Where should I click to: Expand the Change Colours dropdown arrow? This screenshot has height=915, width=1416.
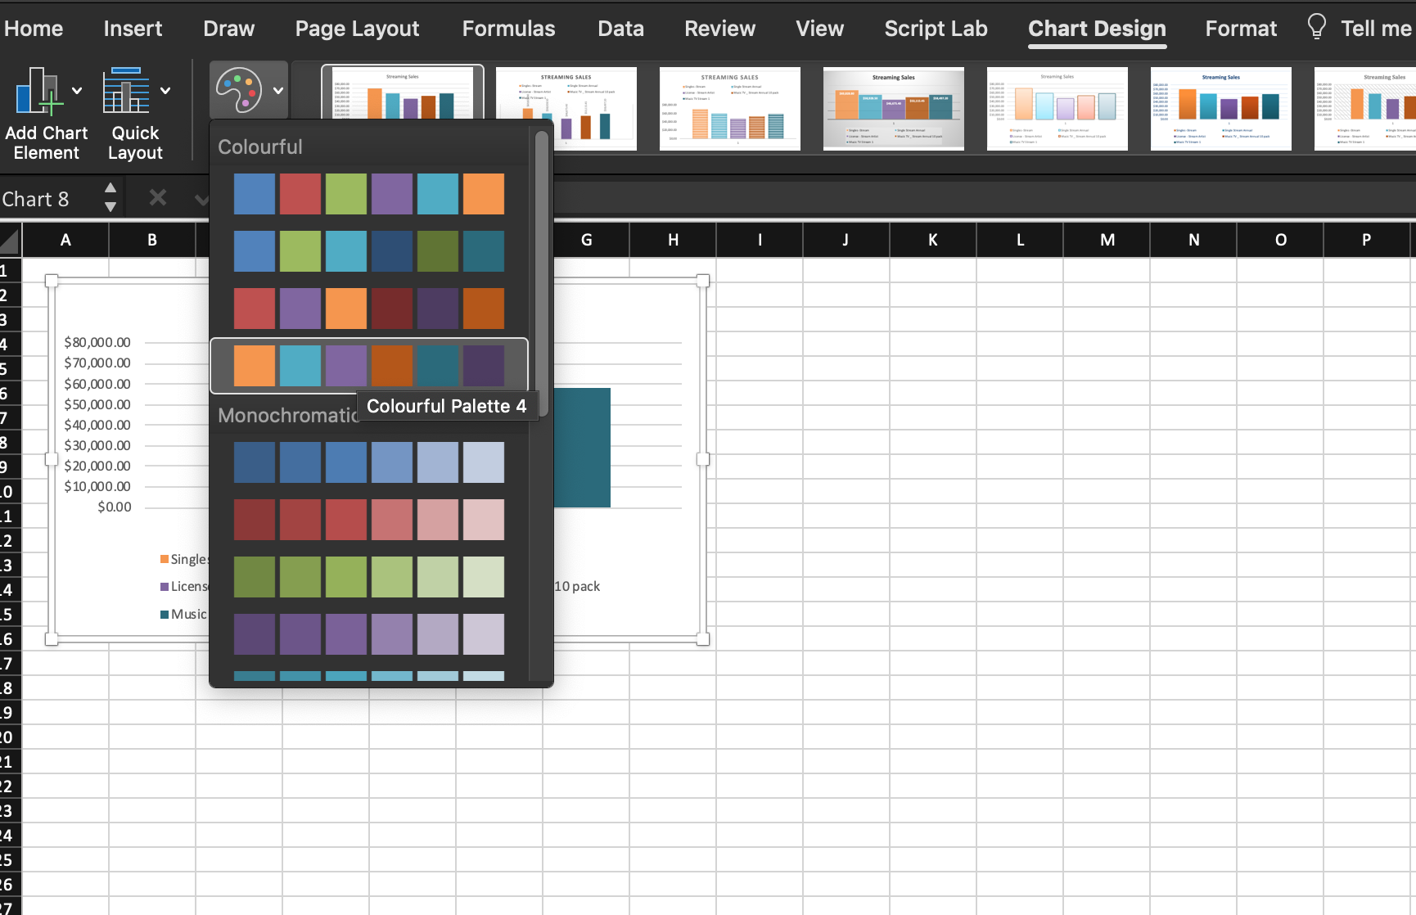(278, 91)
